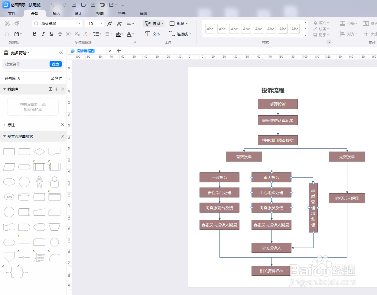This screenshot has width=377, height=295.
Task: Open the font size dropdown showing 10
Action: [101, 24]
